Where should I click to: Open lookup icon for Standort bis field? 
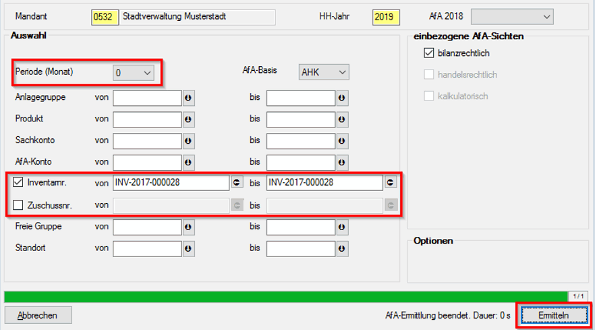pos(342,248)
